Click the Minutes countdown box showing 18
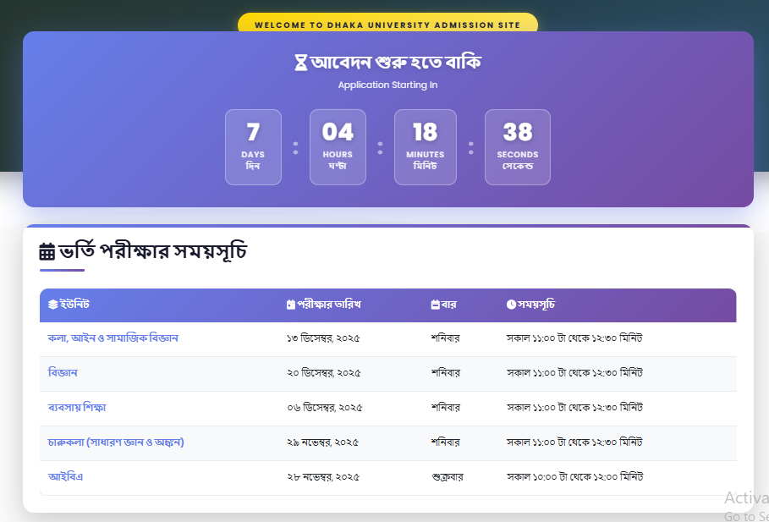 coord(426,147)
